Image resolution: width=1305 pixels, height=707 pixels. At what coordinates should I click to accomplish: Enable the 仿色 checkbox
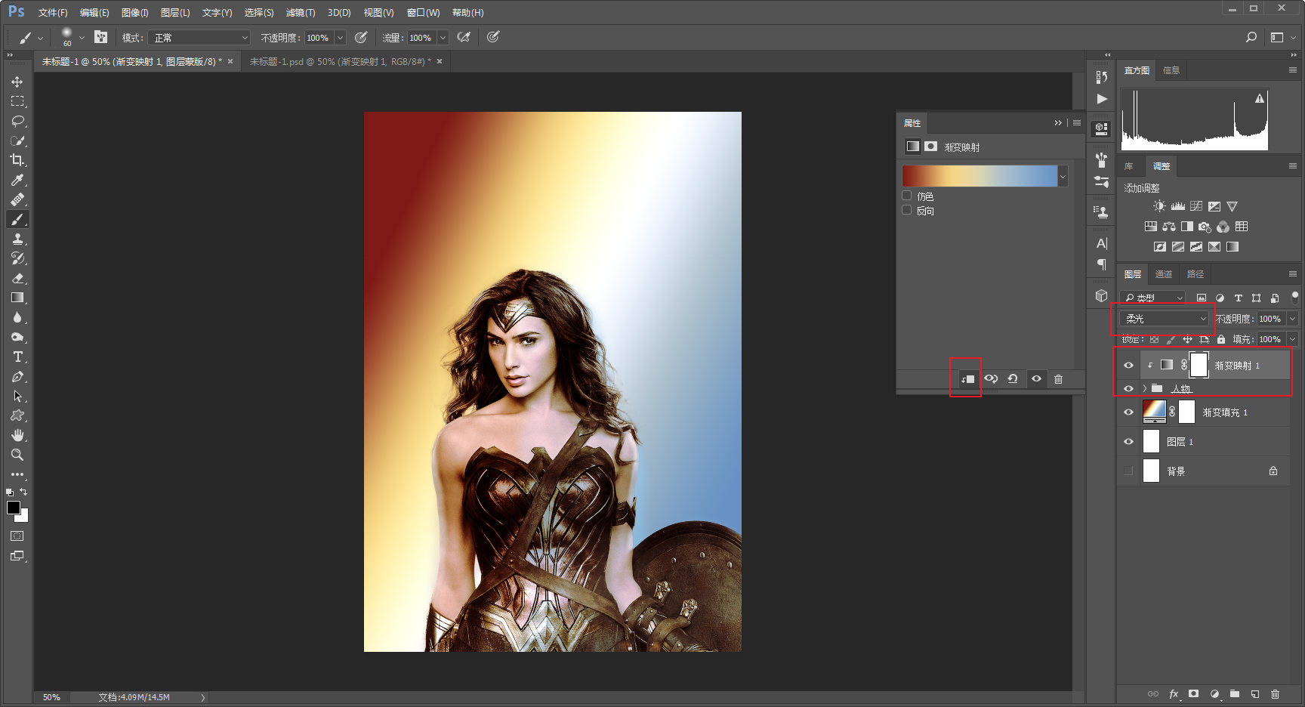907,196
